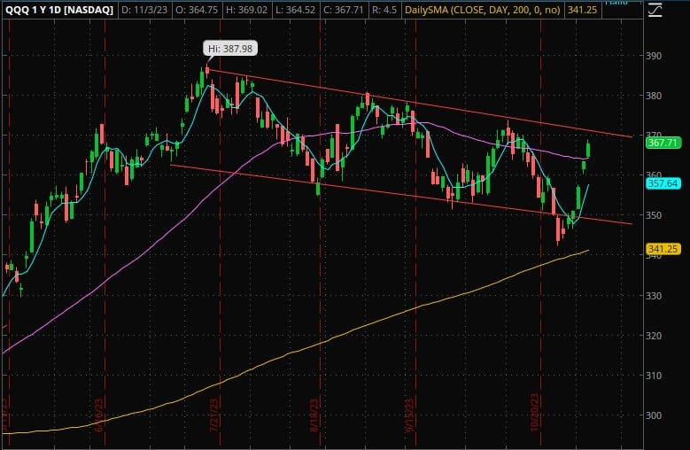Click the 9/15/23 expiration date marker

click(410, 415)
